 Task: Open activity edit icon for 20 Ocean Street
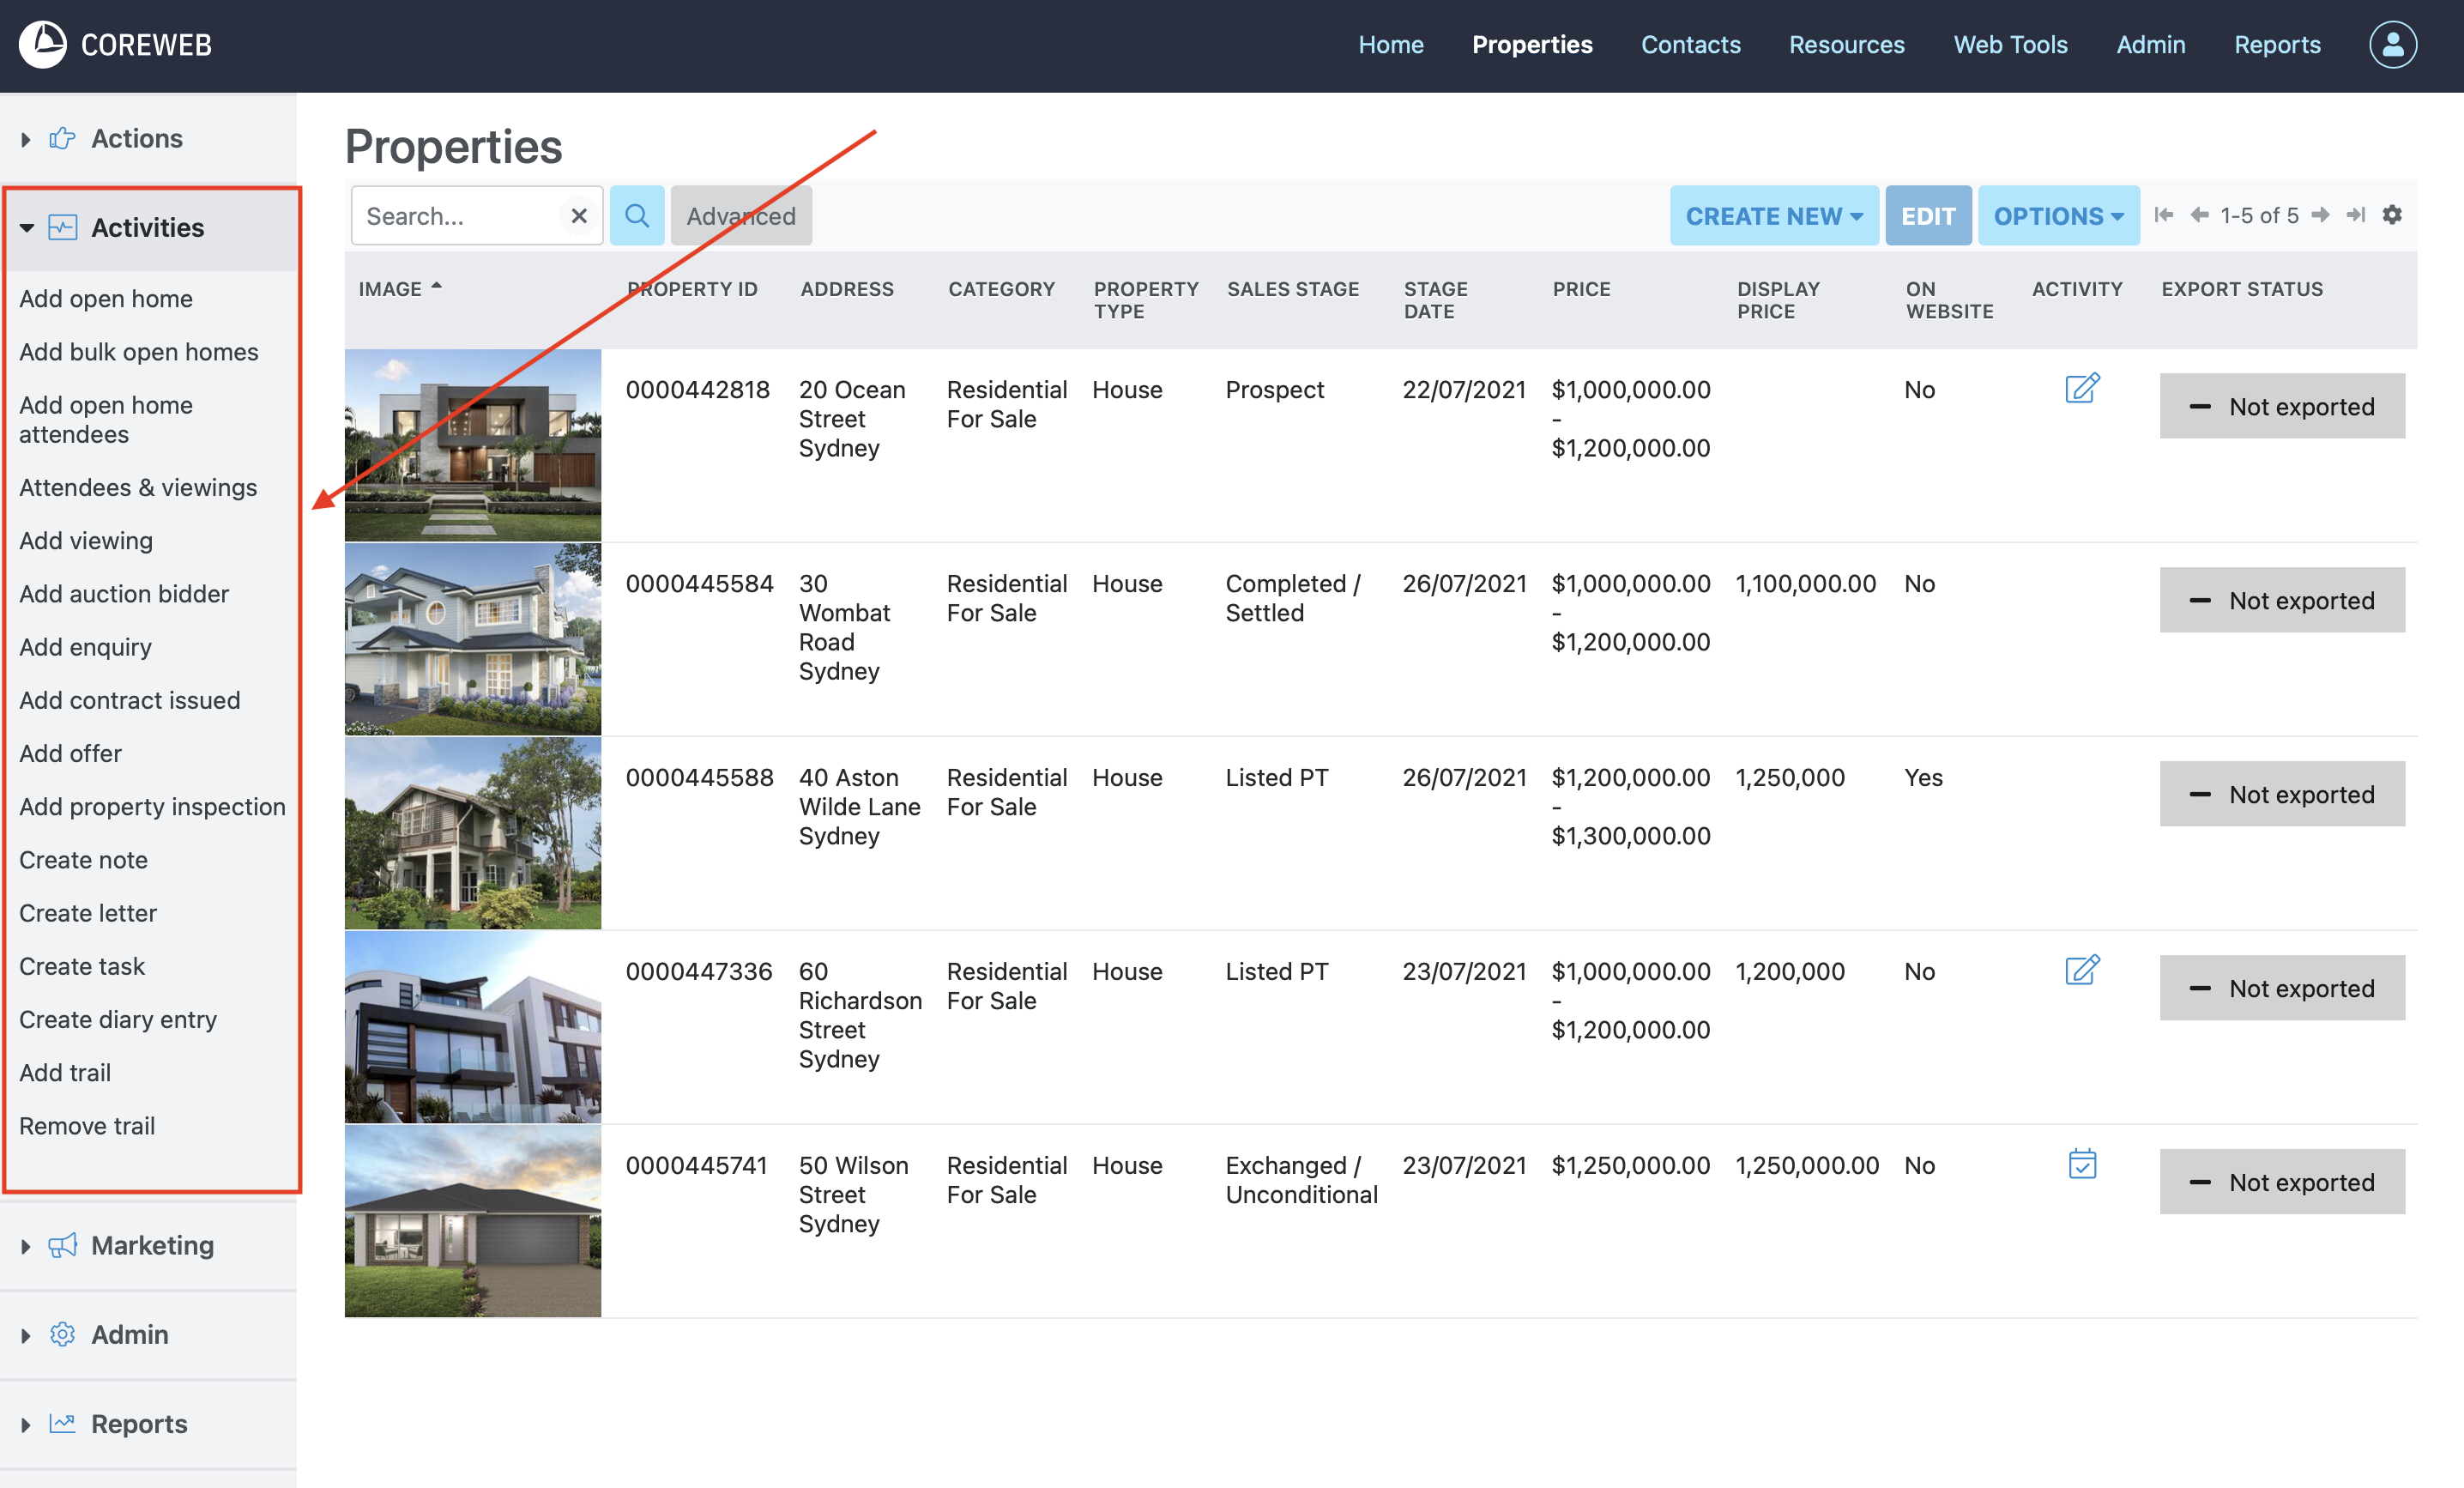click(x=2082, y=388)
